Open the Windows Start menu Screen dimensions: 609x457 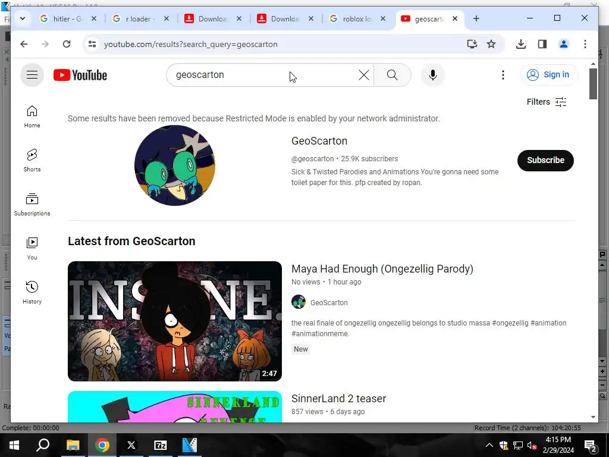[x=14, y=445]
